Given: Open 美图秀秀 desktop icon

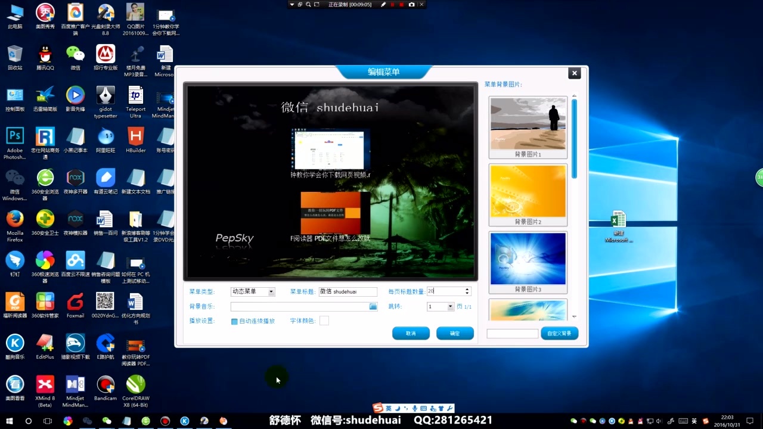Looking at the screenshot, I should pos(45,17).
